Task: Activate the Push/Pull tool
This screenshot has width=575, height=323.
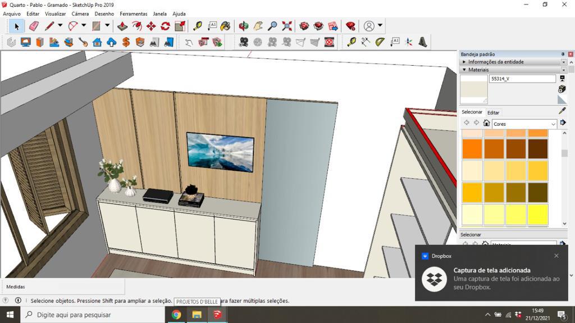Action: coord(122,26)
